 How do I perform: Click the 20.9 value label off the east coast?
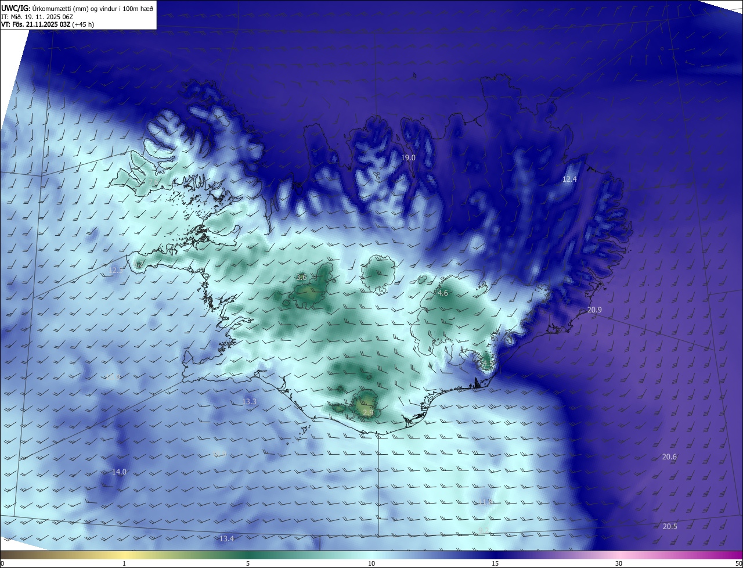[x=594, y=310]
